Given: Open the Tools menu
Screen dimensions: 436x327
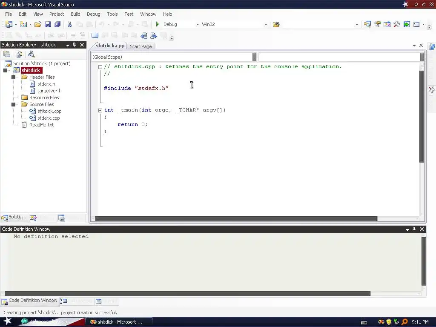Looking at the screenshot, I should [x=112, y=14].
